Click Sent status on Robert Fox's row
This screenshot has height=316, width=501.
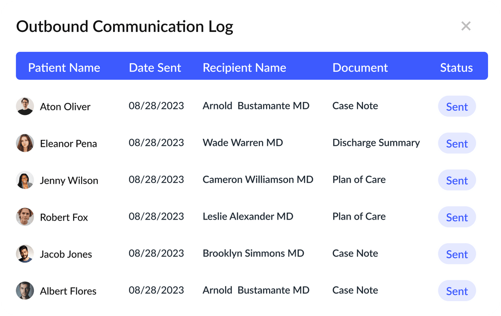pos(456,217)
